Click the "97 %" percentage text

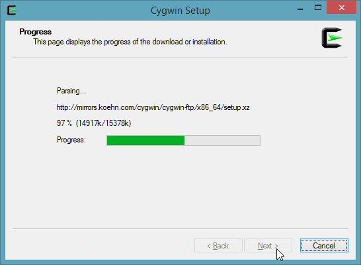pyautogui.click(x=64, y=123)
